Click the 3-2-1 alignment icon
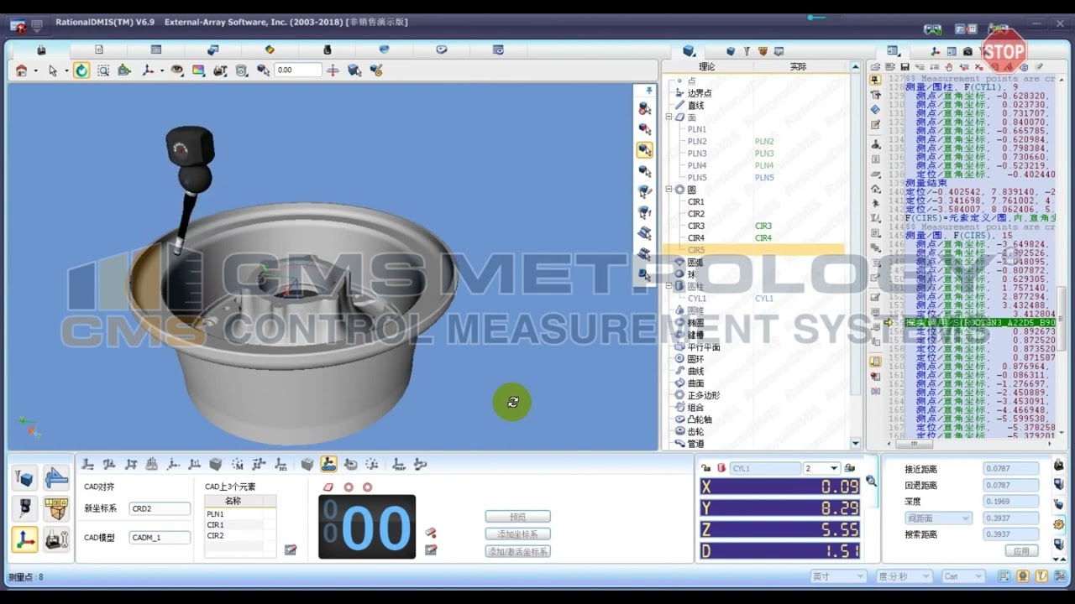Image resolution: width=1075 pixels, height=604 pixels. click(x=281, y=464)
